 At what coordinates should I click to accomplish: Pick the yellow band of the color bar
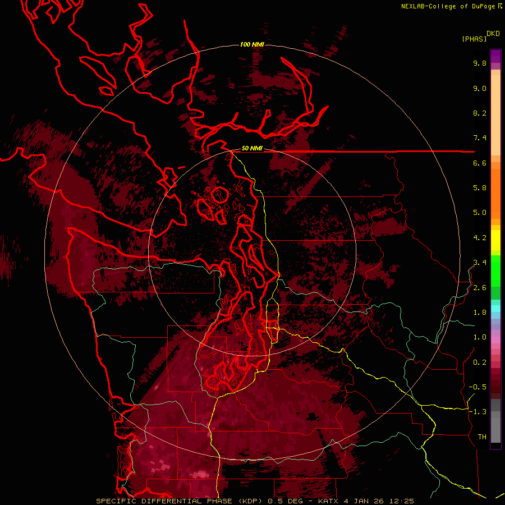click(x=495, y=240)
